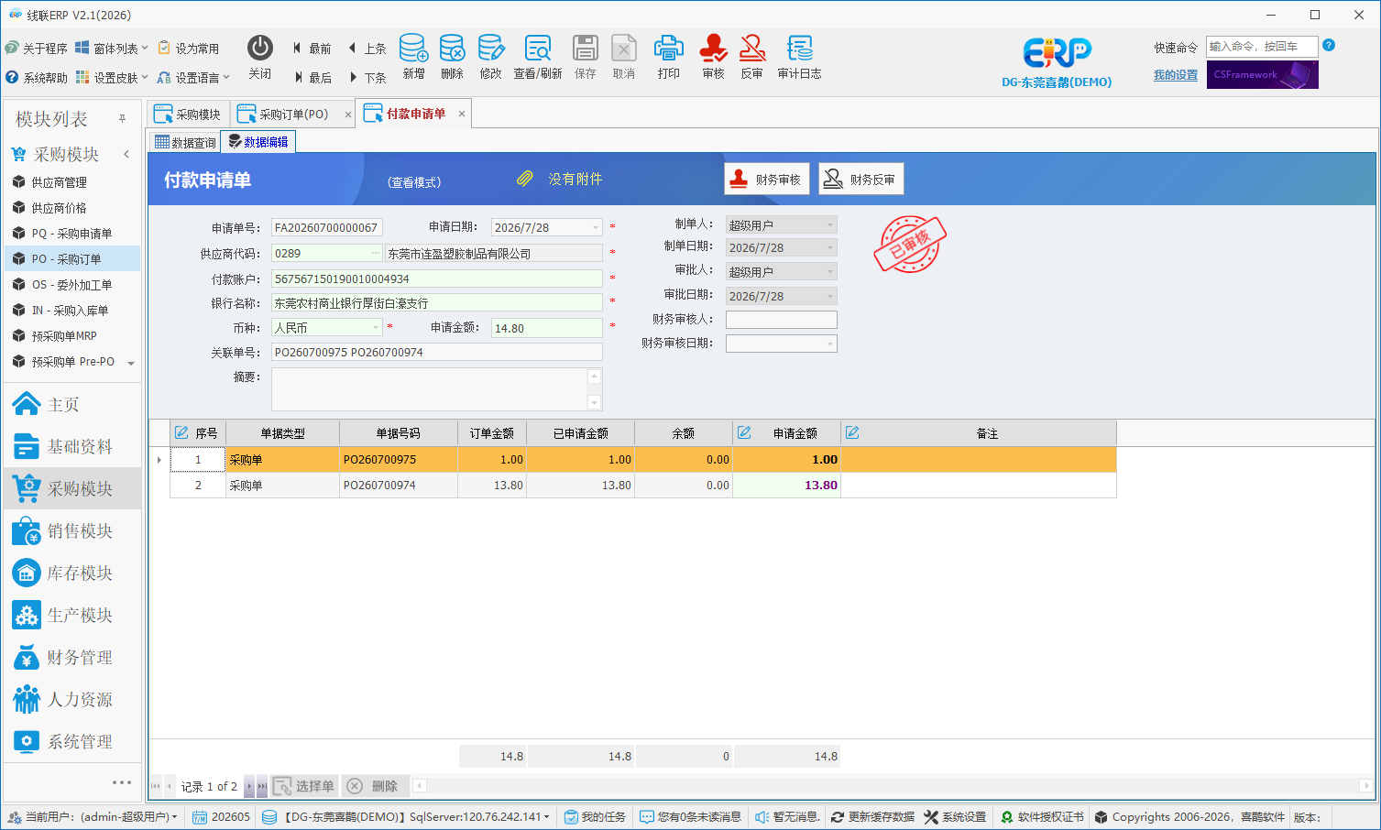Screen dimensions: 1381x830
Task: Open the 申请日期 date dropdown
Action: tap(596, 227)
